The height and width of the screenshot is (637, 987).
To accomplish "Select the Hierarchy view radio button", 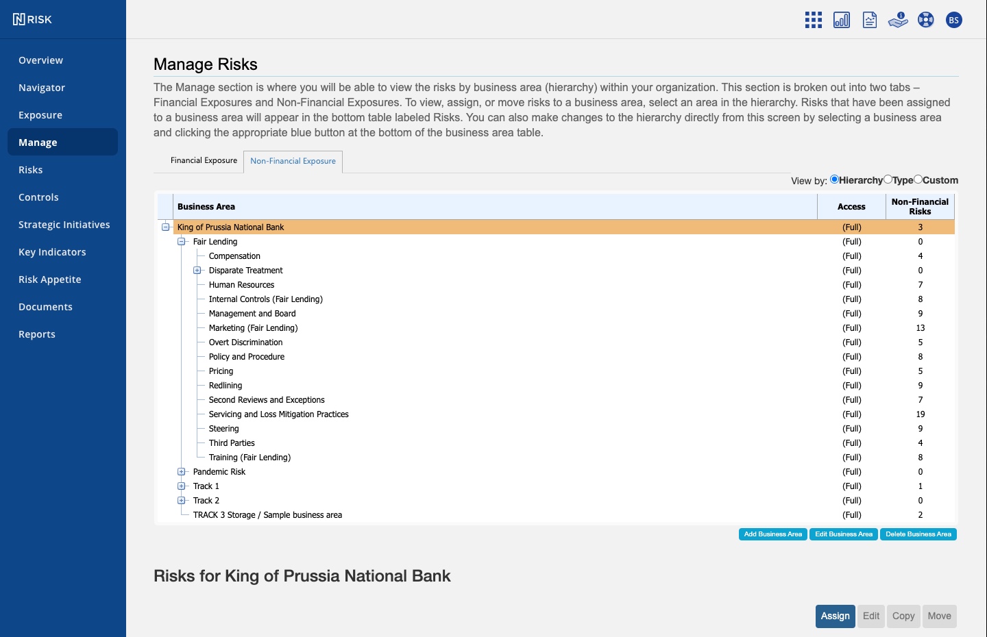I will click(835, 179).
